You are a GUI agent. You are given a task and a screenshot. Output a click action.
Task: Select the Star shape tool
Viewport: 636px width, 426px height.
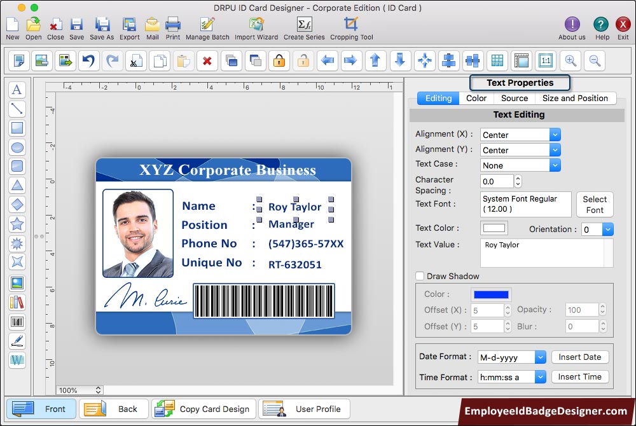pos(17,223)
